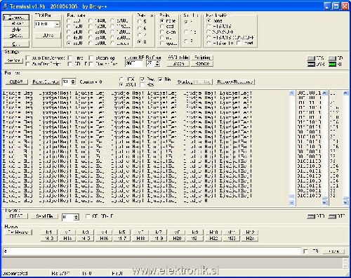Screen dimensions: 351x278
Task: Toggle the invert handshaking checkbox
Action: 239,43
